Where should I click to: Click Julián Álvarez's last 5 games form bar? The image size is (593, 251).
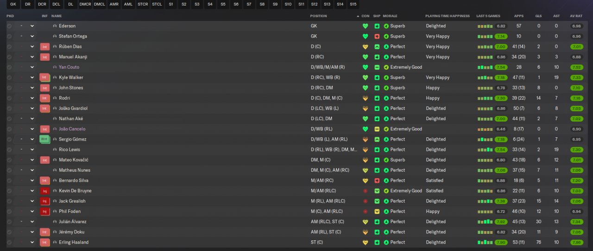[485, 222]
